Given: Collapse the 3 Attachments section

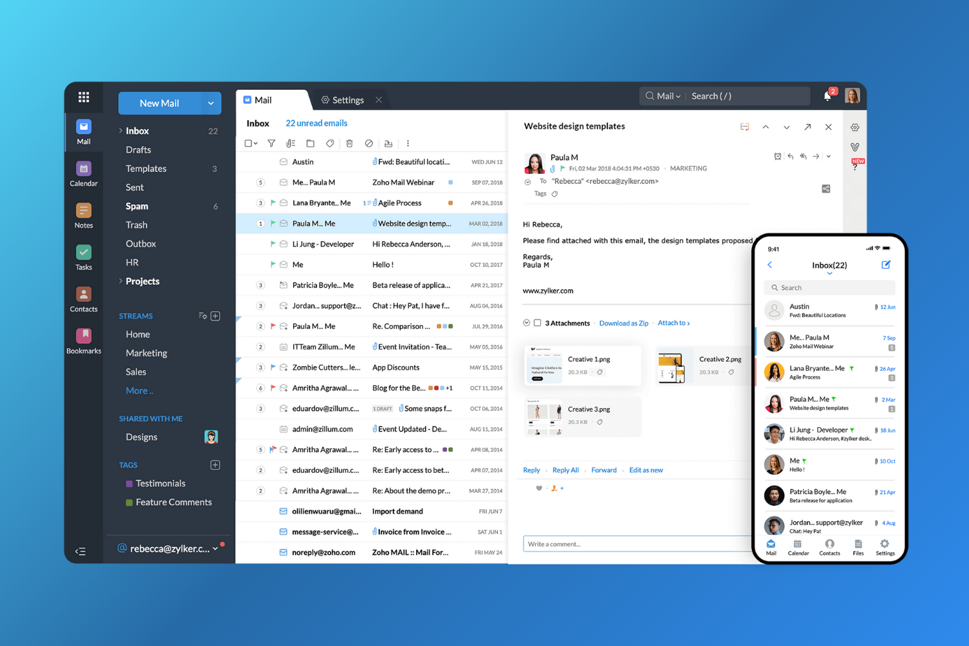Looking at the screenshot, I should point(526,323).
